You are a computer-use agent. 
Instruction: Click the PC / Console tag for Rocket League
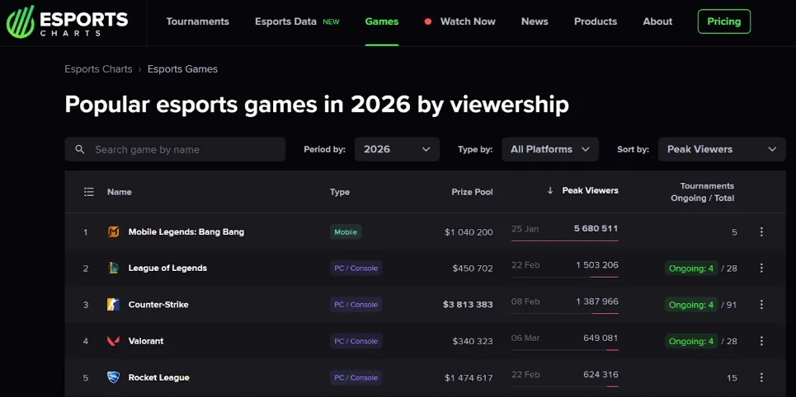pyautogui.click(x=356, y=378)
